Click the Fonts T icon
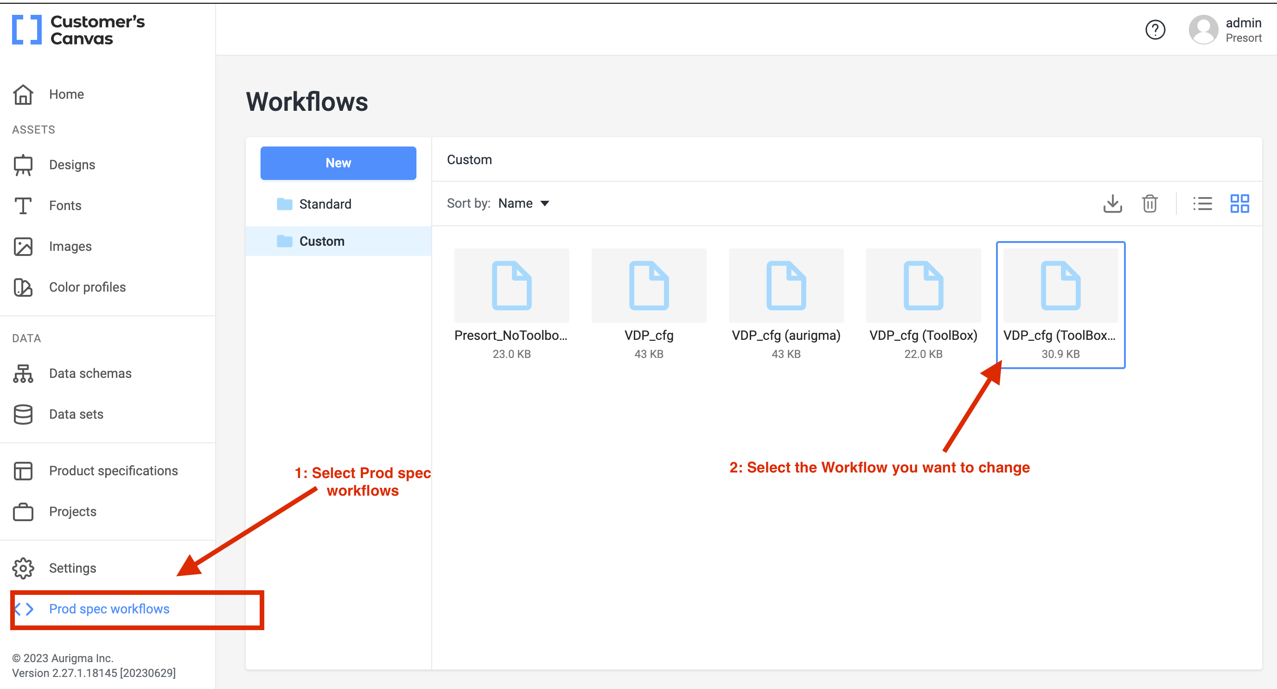Image resolution: width=1277 pixels, height=689 pixels. (23, 205)
